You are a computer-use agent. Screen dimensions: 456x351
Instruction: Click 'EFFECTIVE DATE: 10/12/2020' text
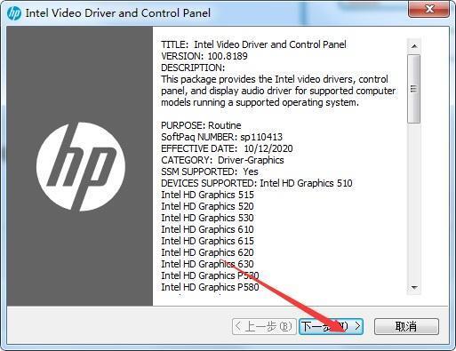click(227, 148)
